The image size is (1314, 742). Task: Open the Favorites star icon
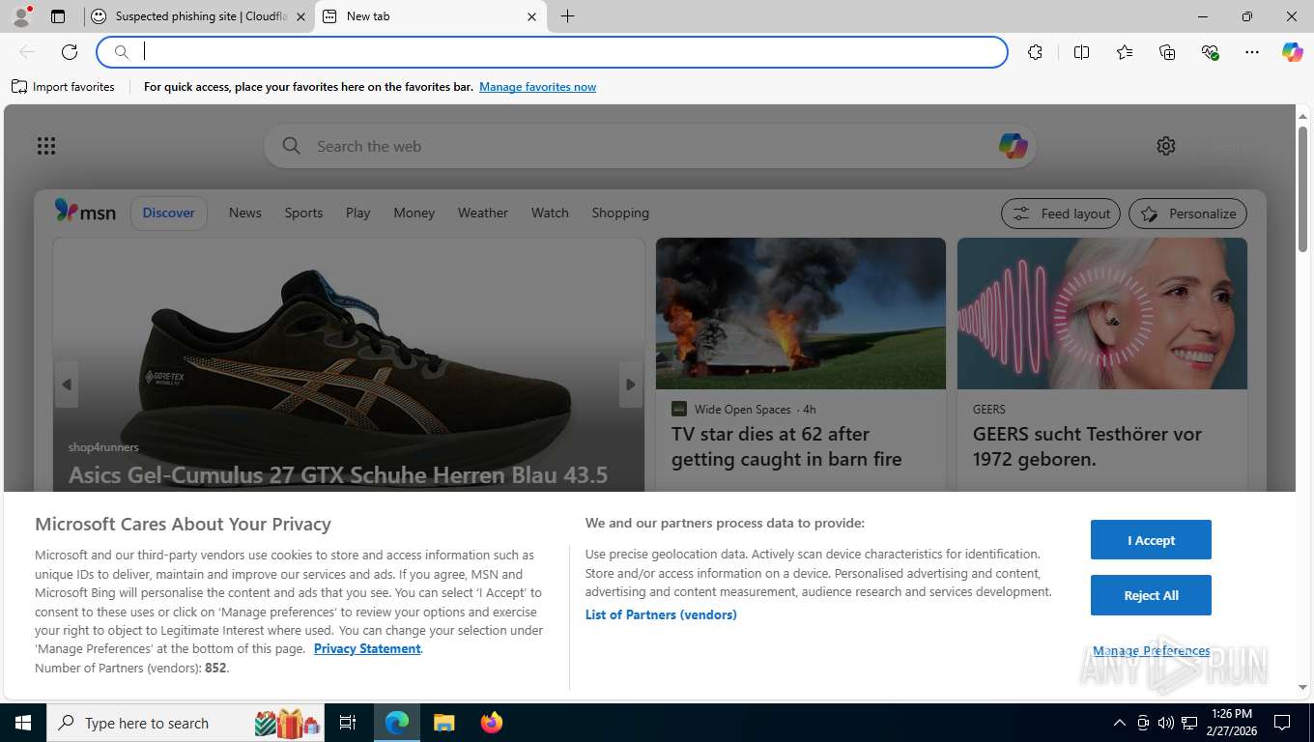coord(1125,52)
